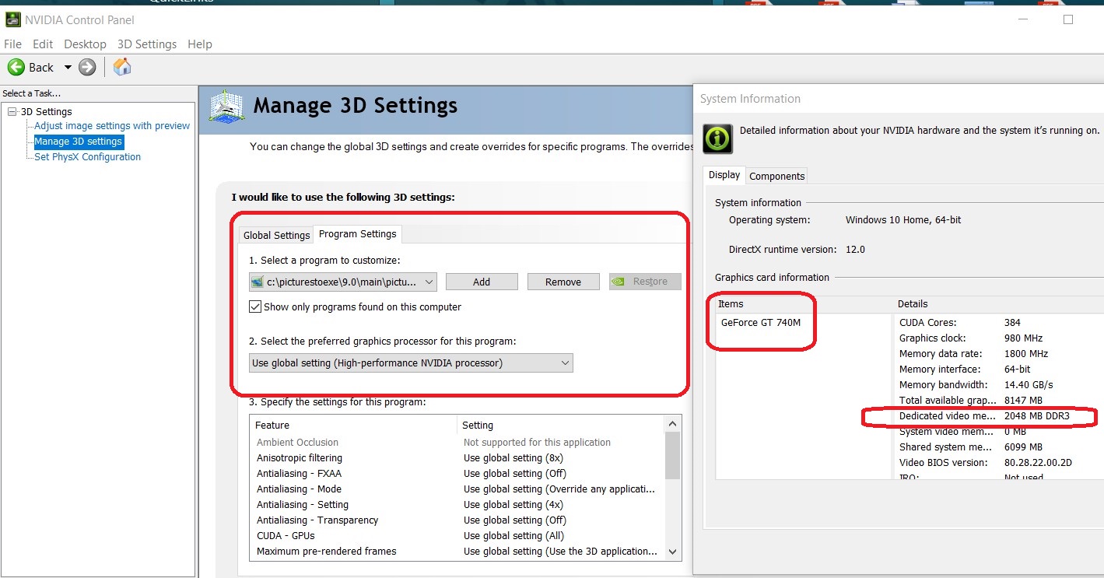The width and height of the screenshot is (1104, 578).
Task: Toggle 'Show only programs found on this computer'
Action: point(255,307)
